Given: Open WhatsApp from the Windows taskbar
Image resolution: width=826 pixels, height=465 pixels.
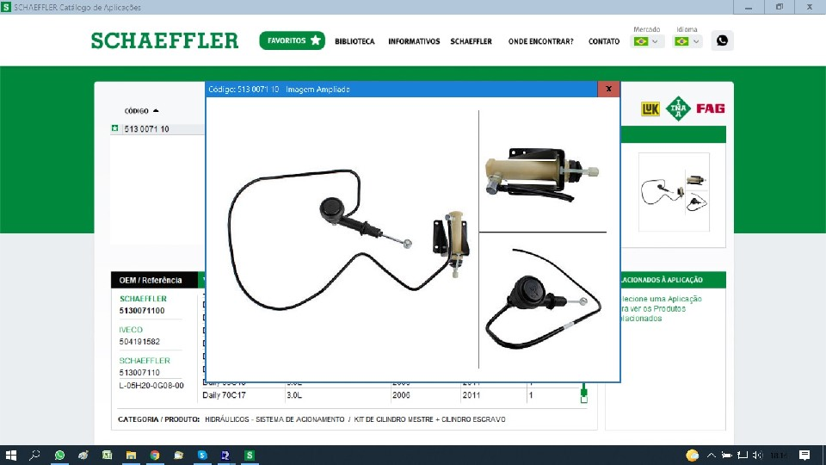Looking at the screenshot, I should 59,455.
